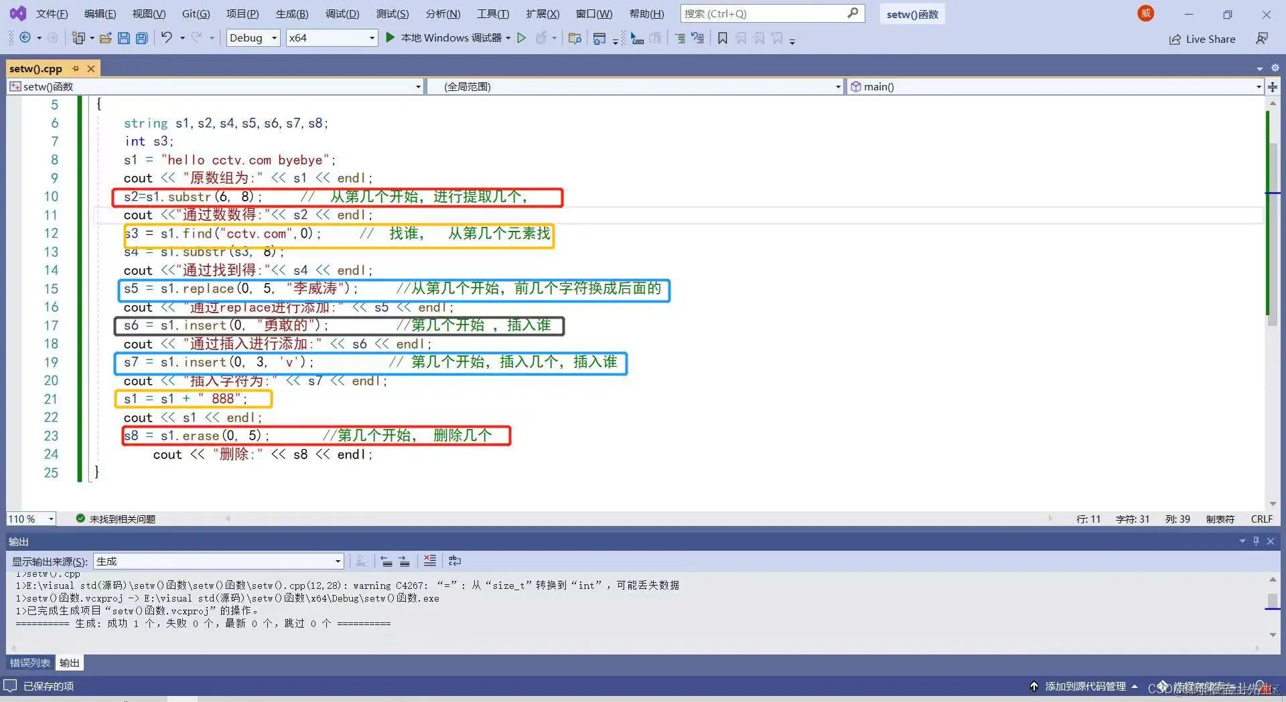Image resolution: width=1286 pixels, height=702 pixels.
Task: Open the 工具(T) menu
Action: tap(493, 13)
